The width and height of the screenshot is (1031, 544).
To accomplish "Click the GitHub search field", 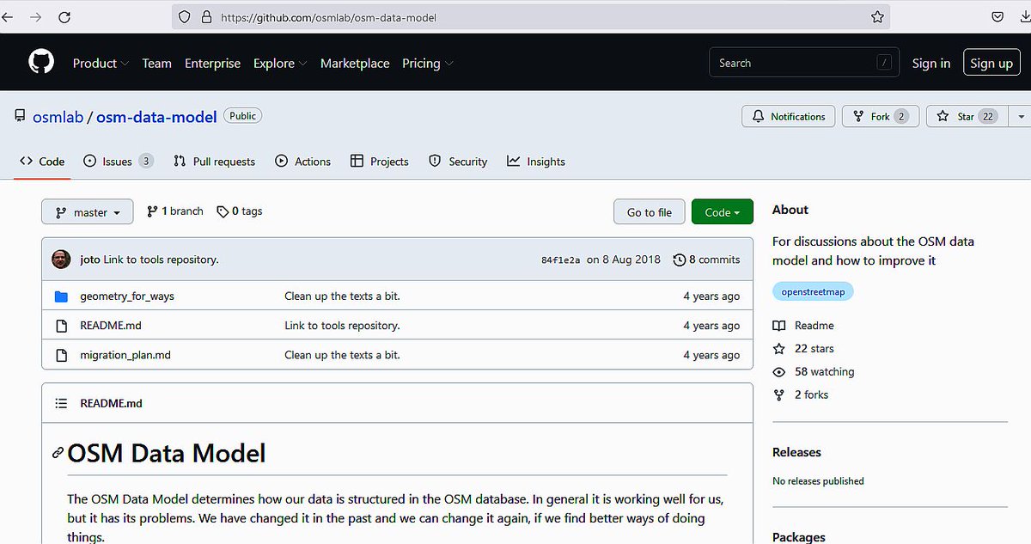I will point(804,63).
